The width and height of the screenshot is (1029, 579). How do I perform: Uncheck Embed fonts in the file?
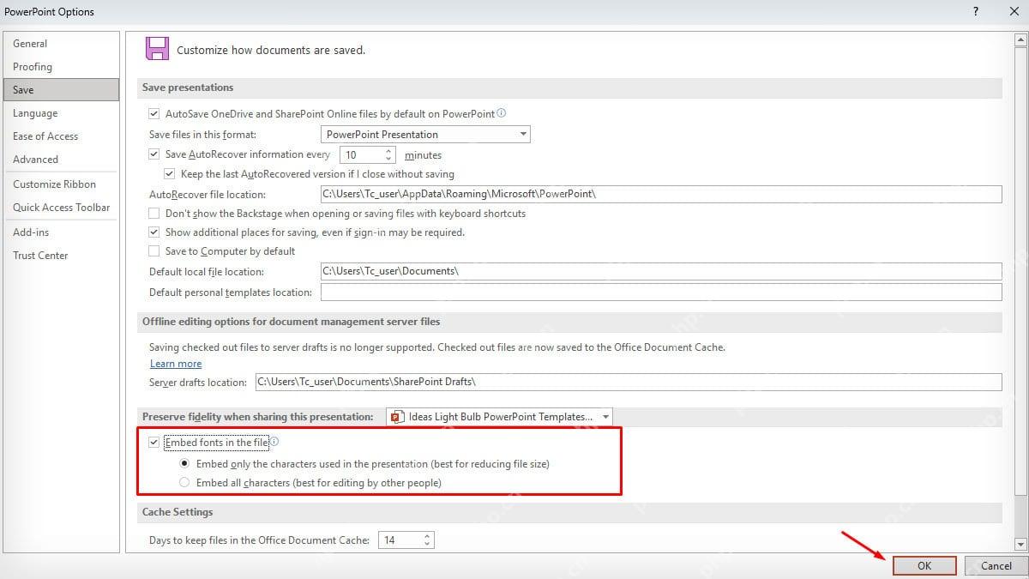pyautogui.click(x=154, y=443)
